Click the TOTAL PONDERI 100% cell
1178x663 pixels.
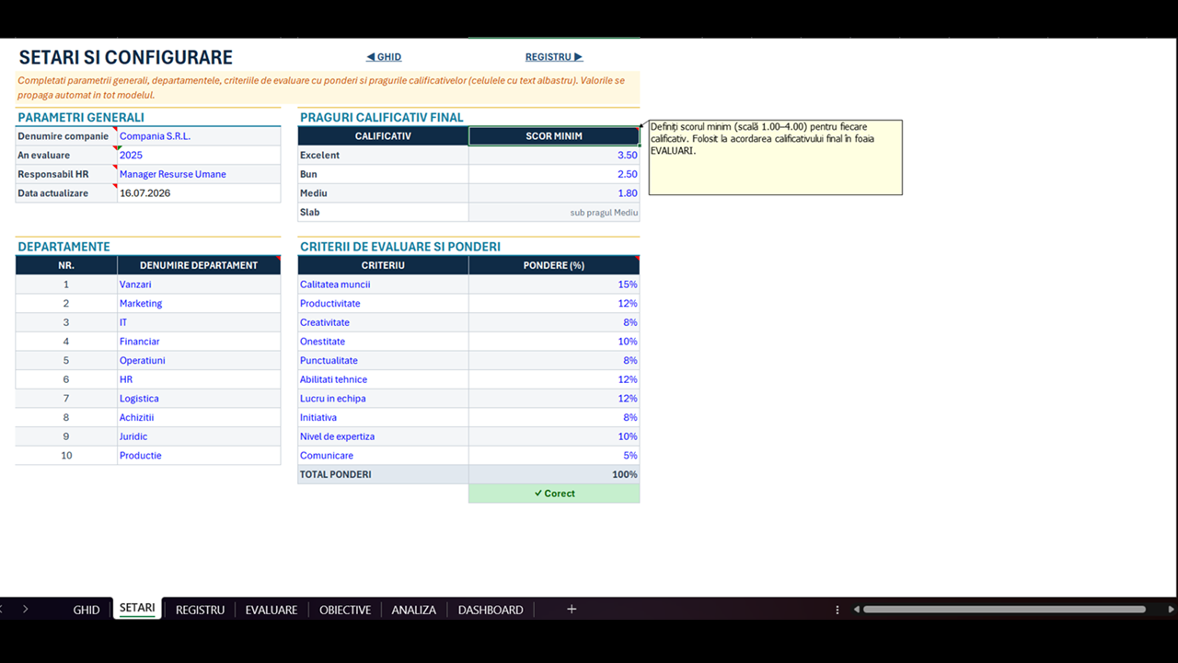(x=554, y=475)
